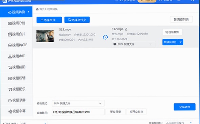Start all conversions with 全部转换
200x124 pixels.
coord(184,107)
